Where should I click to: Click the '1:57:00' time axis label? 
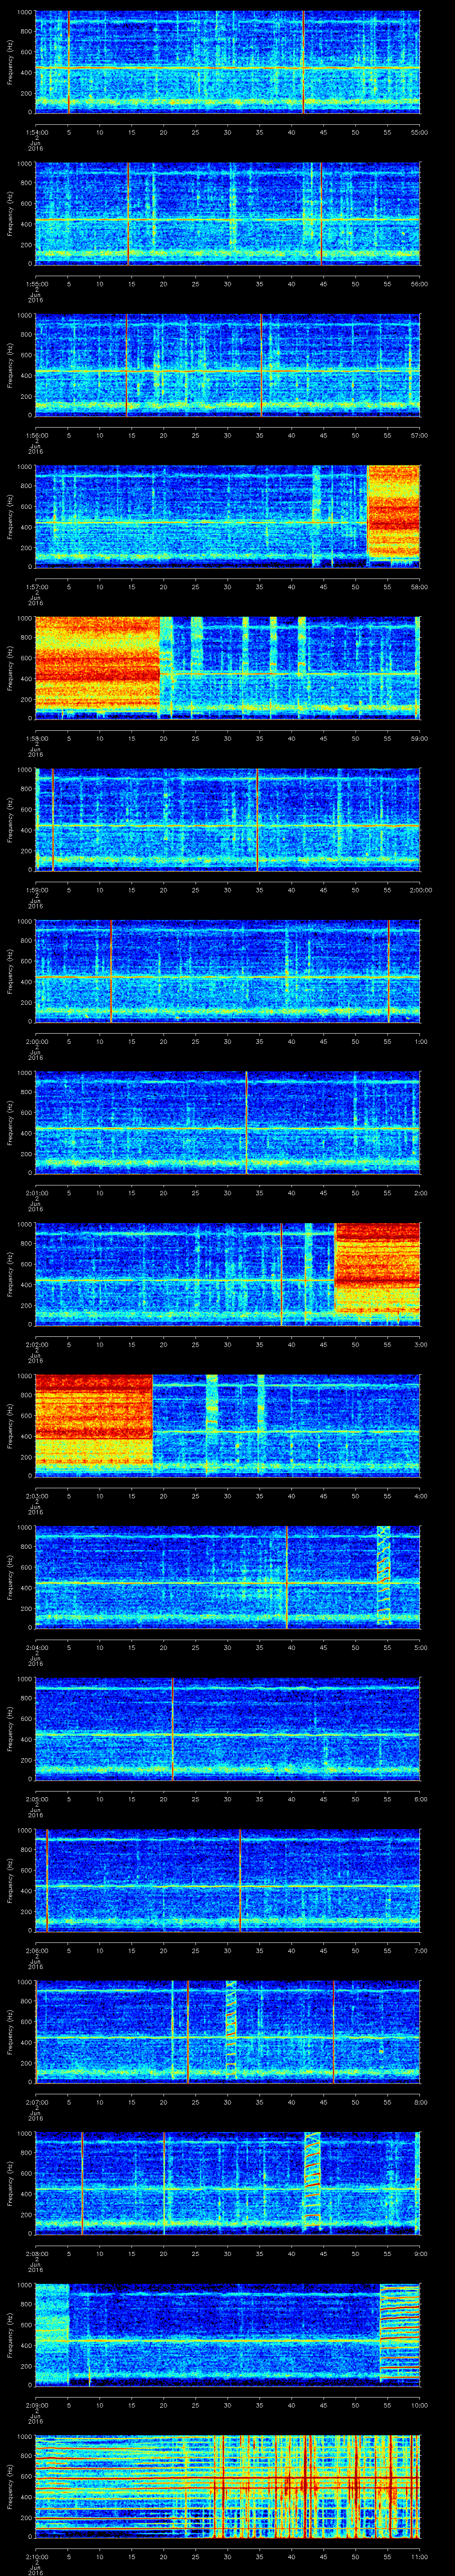click(x=36, y=586)
